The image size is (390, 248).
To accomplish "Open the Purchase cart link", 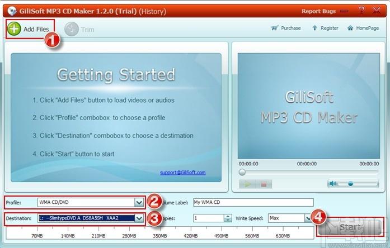I will tap(286, 28).
